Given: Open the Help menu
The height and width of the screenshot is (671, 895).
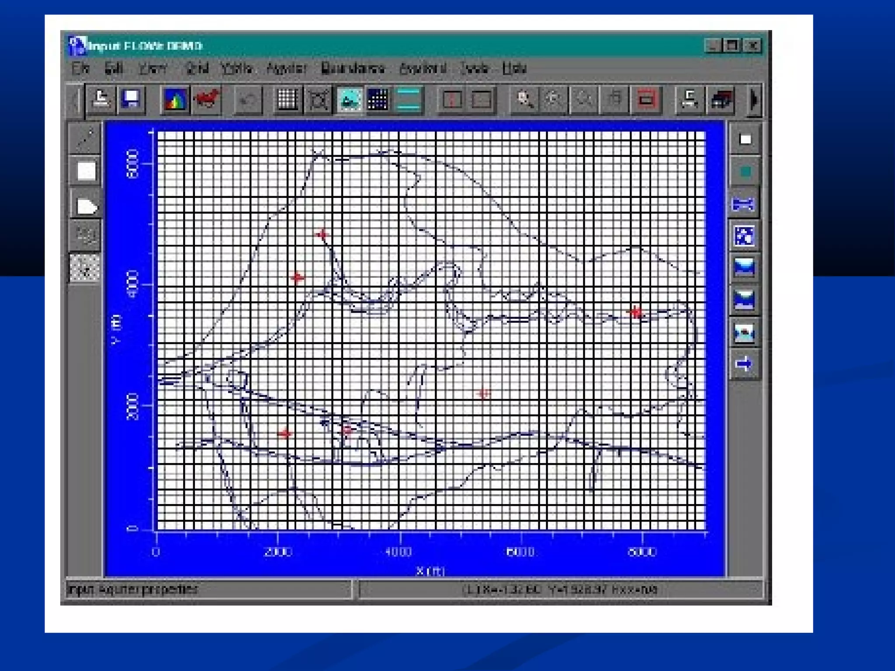Looking at the screenshot, I should pyautogui.click(x=514, y=69).
